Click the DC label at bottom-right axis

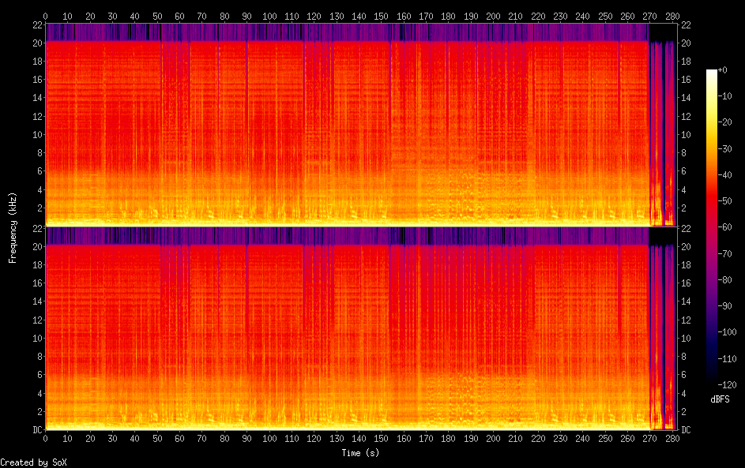click(x=687, y=430)
